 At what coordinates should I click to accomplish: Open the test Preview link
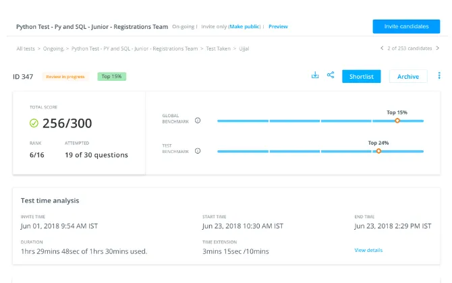(278, 26)
